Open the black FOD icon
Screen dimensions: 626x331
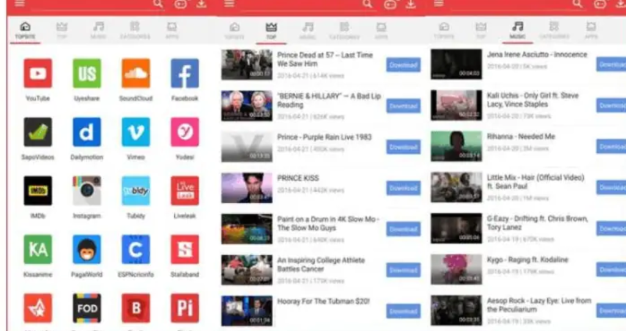[x=87, y=308]
